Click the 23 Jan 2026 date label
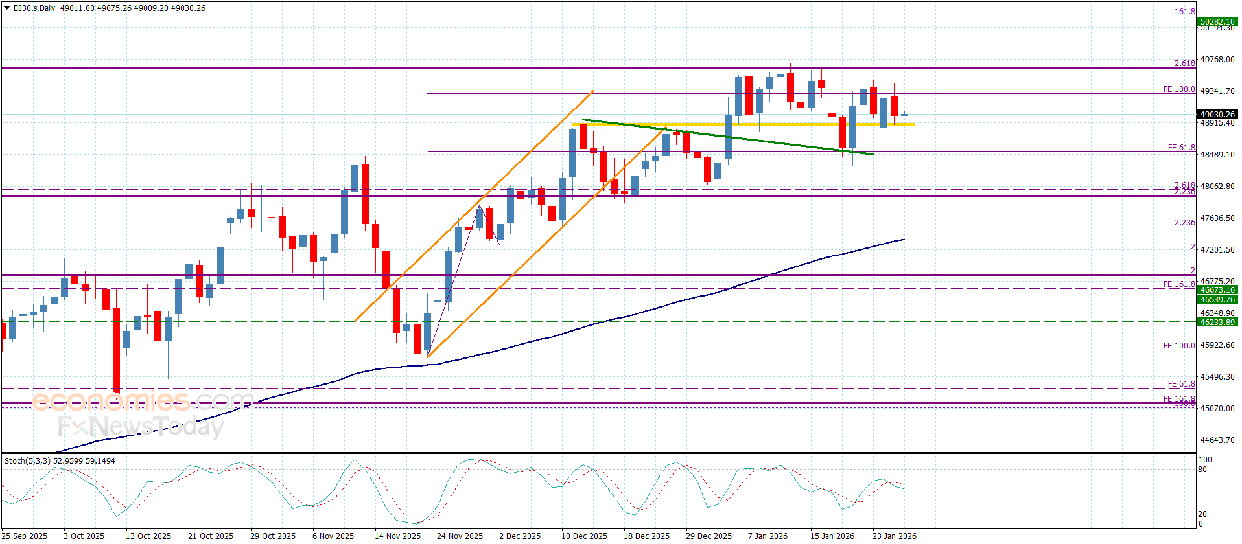 (x=895, y=536)
